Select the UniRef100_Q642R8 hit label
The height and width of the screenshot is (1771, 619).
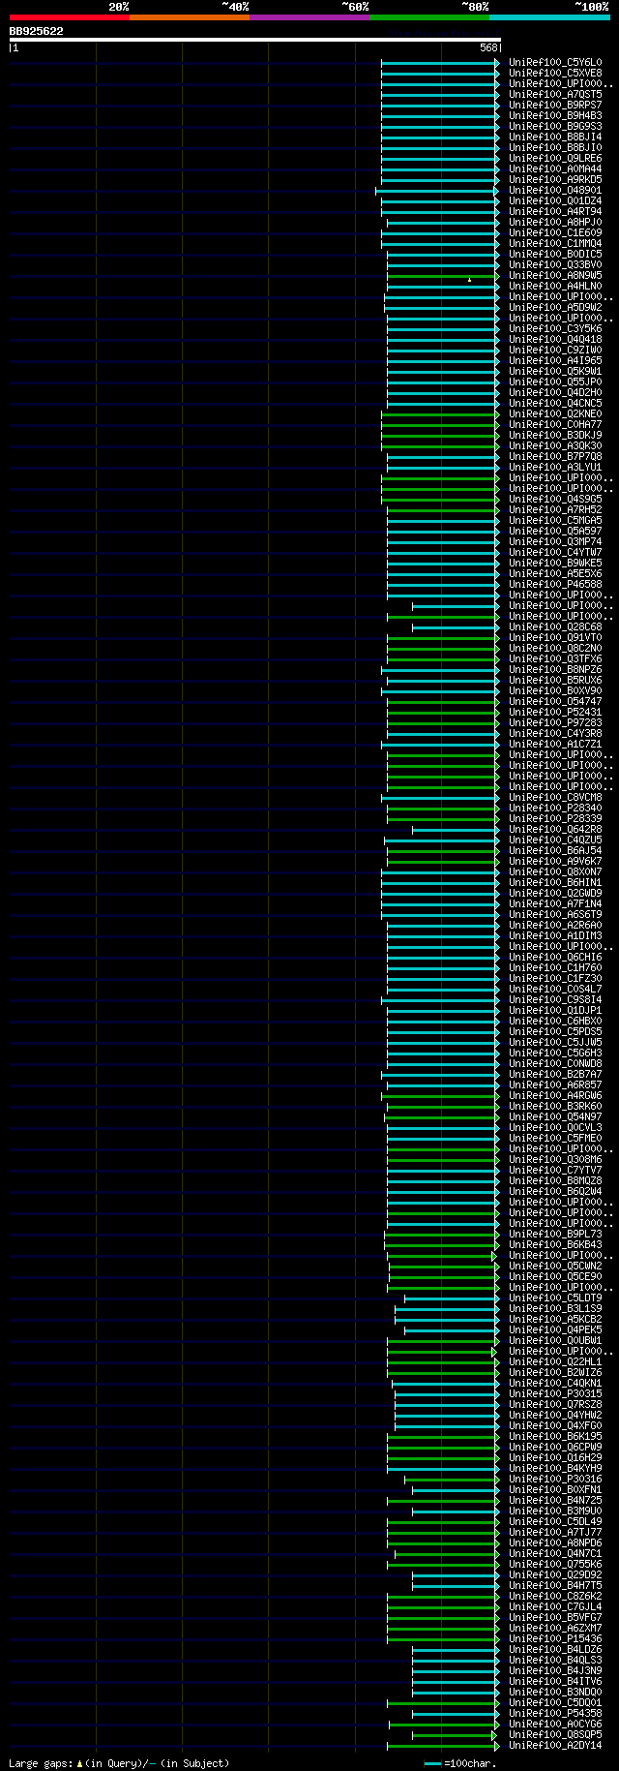click(555, 829)
